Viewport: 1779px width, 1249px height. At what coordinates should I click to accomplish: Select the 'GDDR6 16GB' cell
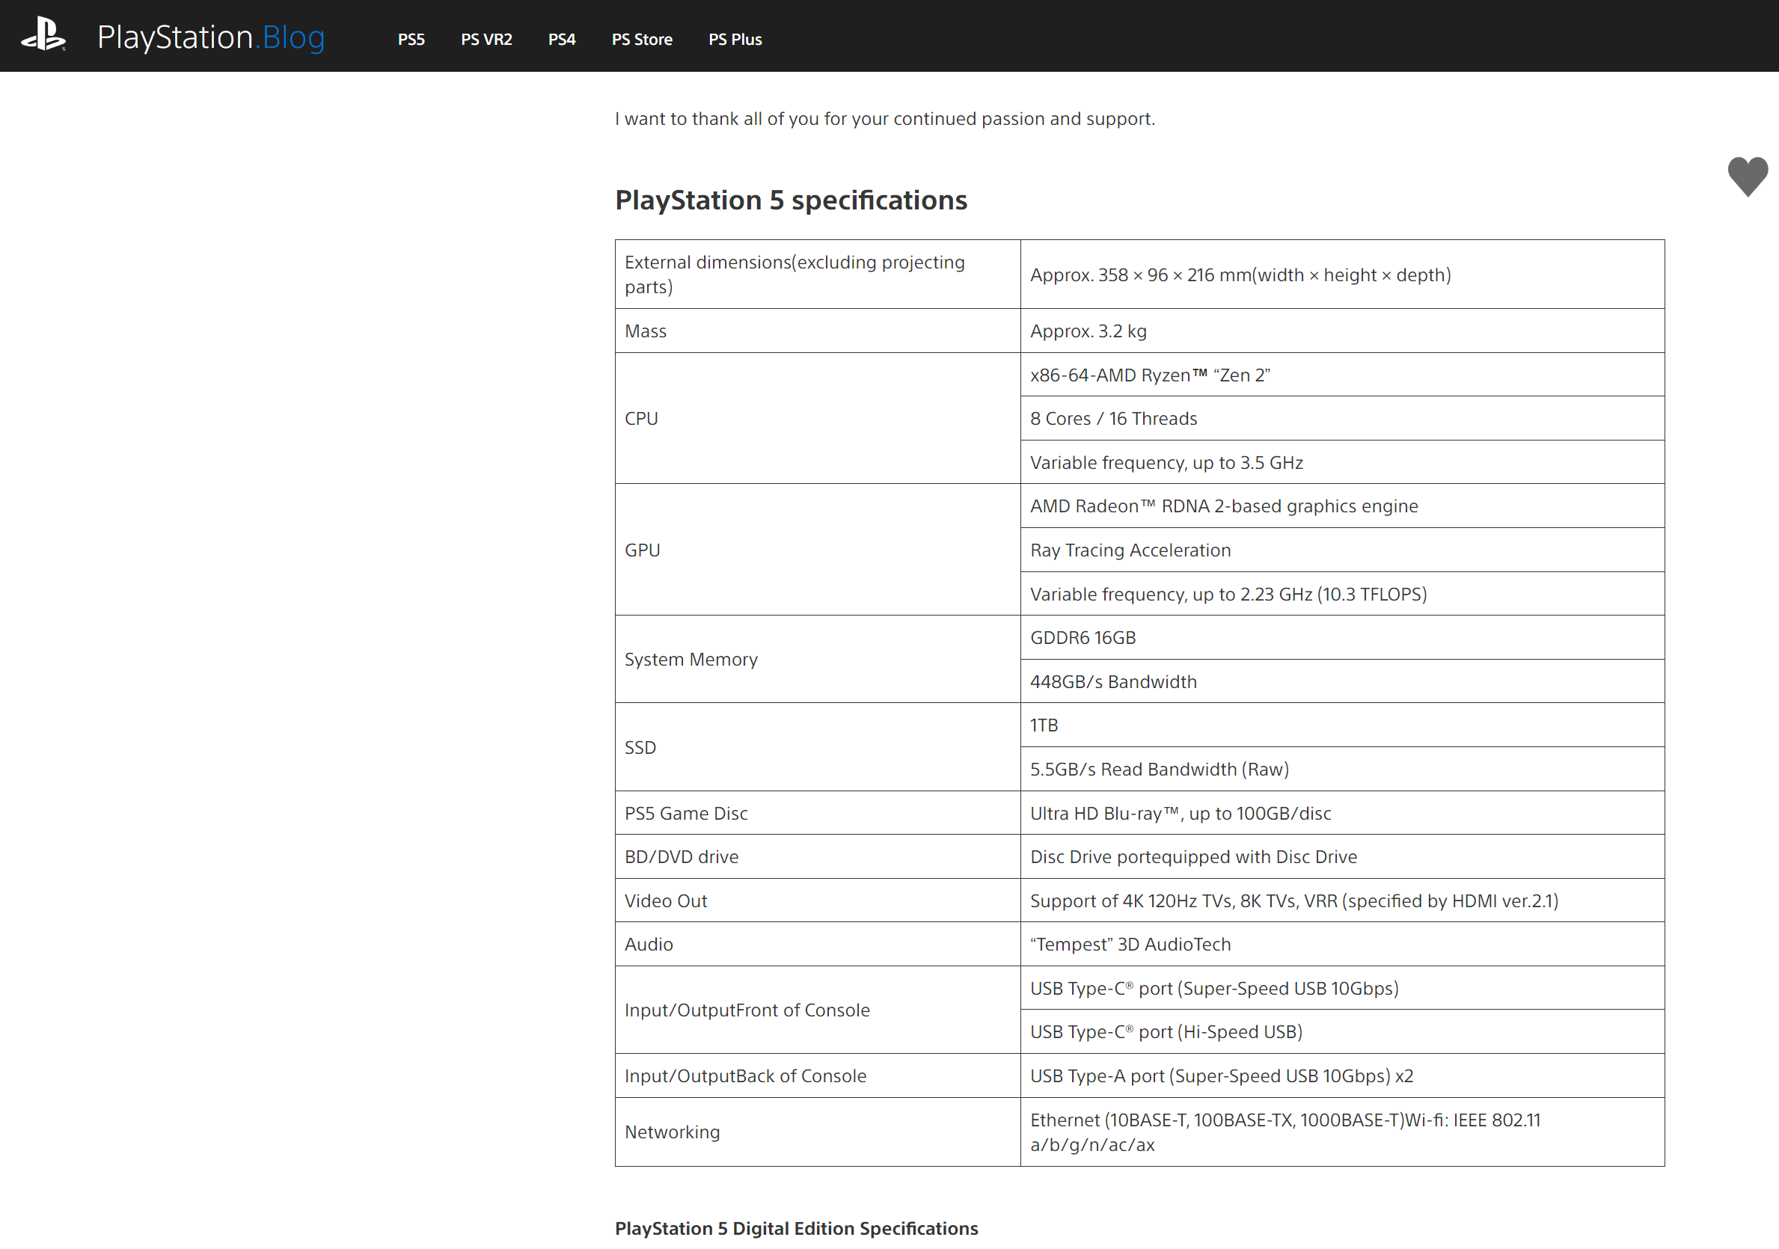click(1342, 638)
